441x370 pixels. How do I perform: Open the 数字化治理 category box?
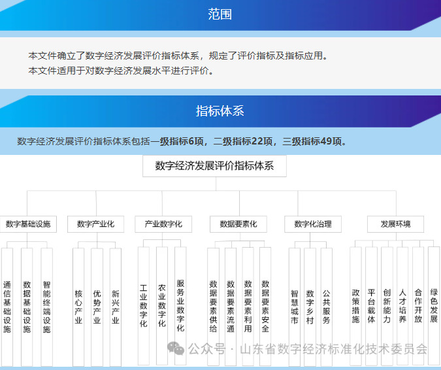313,224
